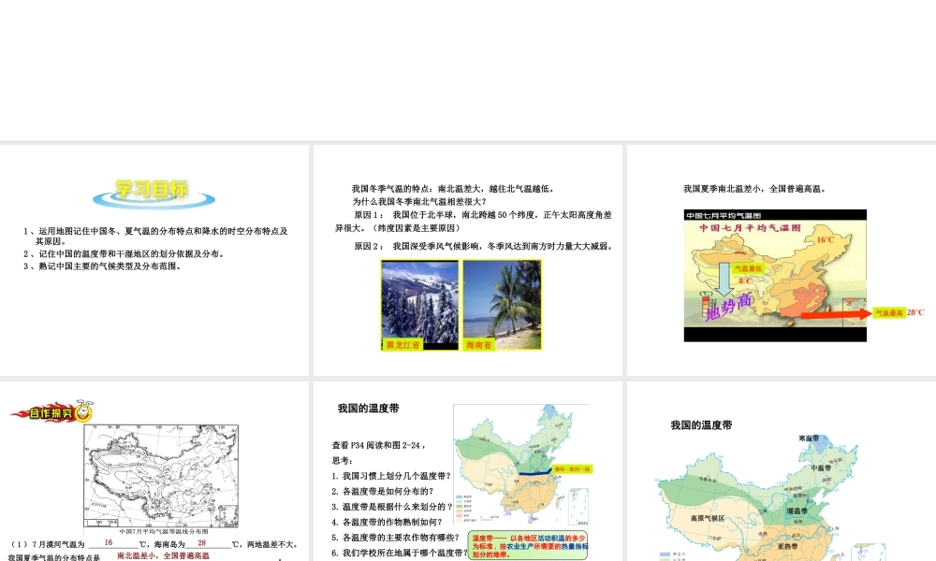
Task: Click the 查看P34阅读和图2-24 line
Action: click(x=380, y=445)
